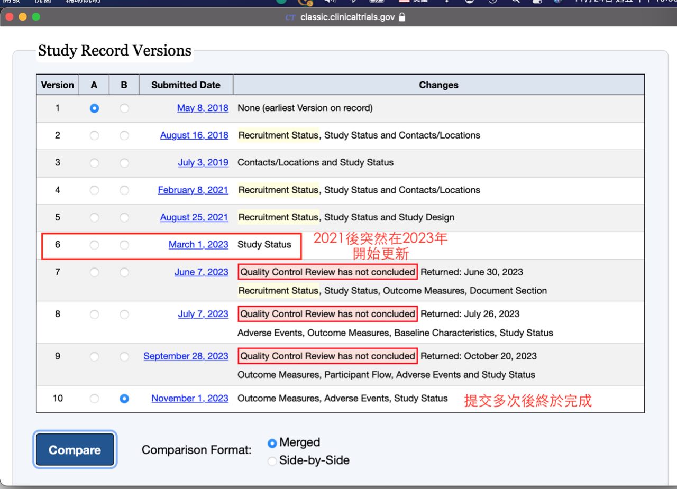Open the May 8, 2018 version link
Viewport: 677px width, 489px height.
[203, 108]
